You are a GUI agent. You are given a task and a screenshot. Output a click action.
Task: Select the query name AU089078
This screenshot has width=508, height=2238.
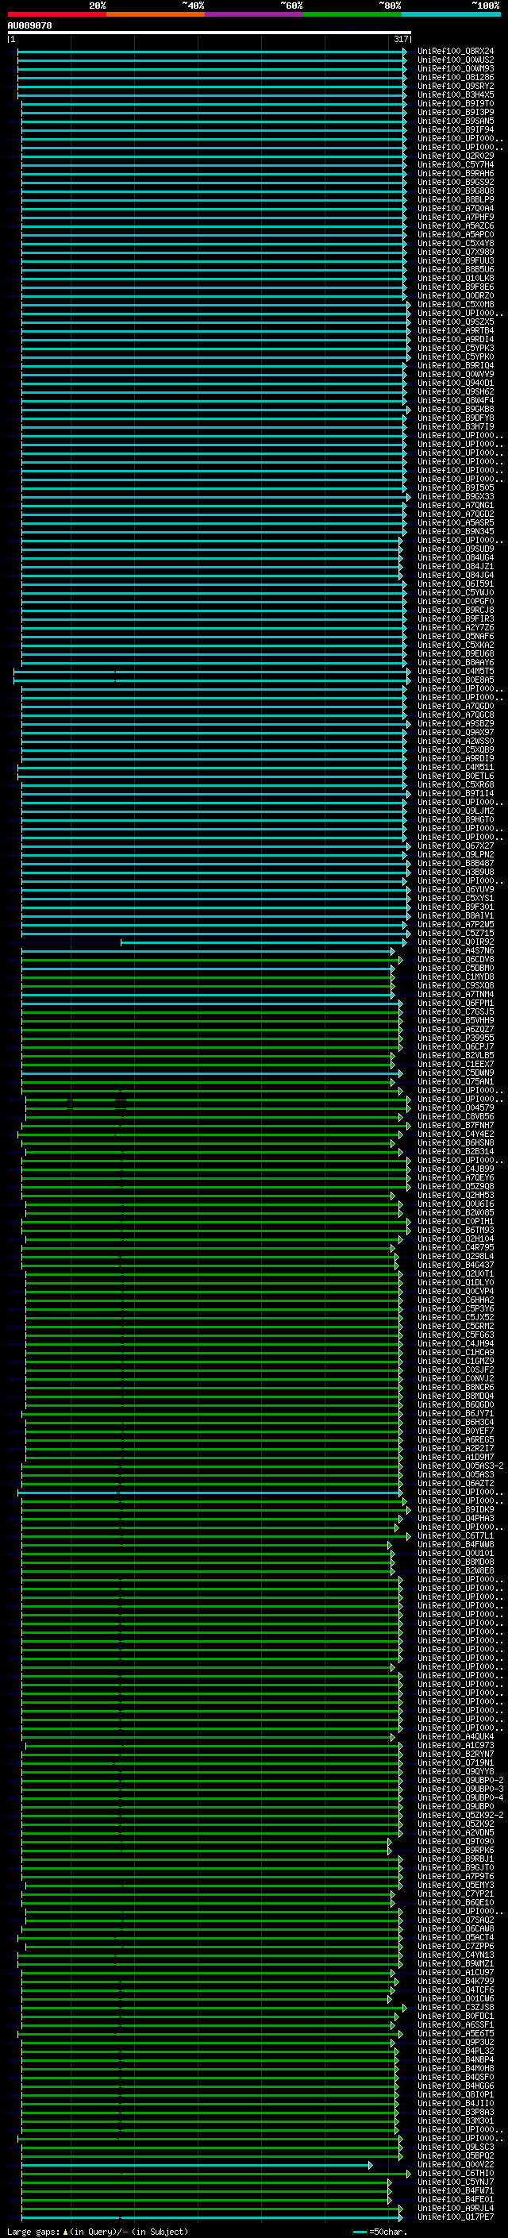pos(29,25)
